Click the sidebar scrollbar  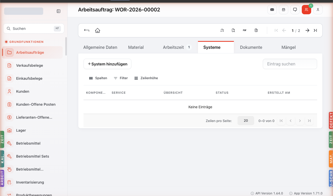tap(66, 46)
